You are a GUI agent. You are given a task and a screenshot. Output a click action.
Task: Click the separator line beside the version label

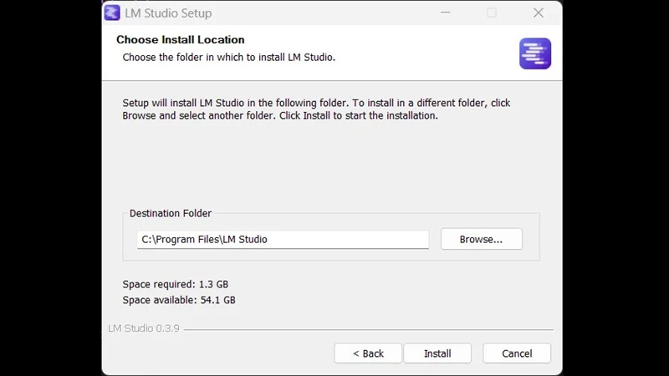(368, 329)
